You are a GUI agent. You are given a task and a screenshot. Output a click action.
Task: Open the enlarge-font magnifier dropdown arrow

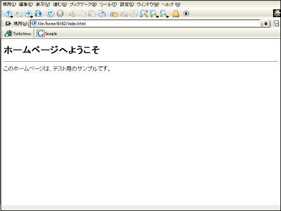157,17
